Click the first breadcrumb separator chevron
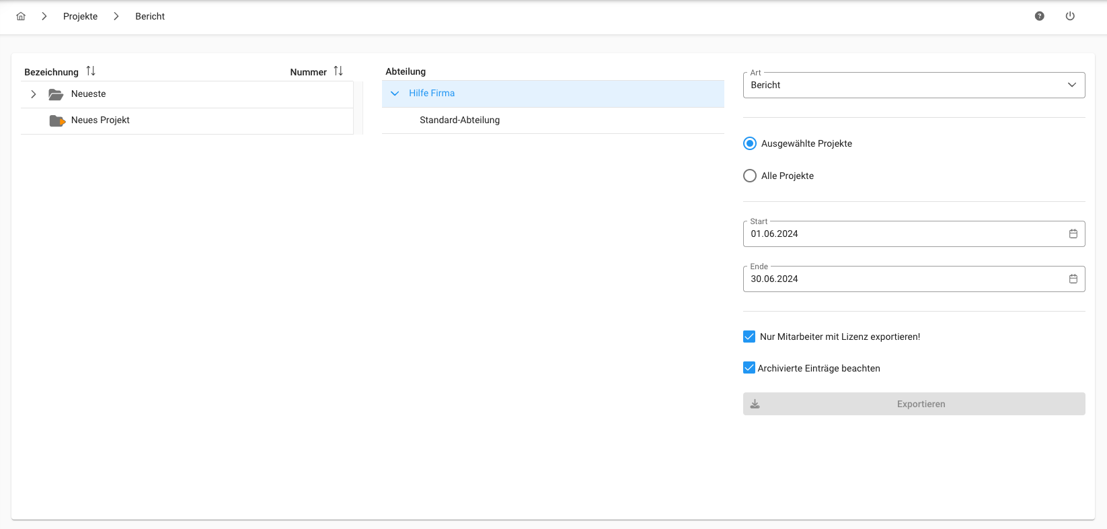 44,16
